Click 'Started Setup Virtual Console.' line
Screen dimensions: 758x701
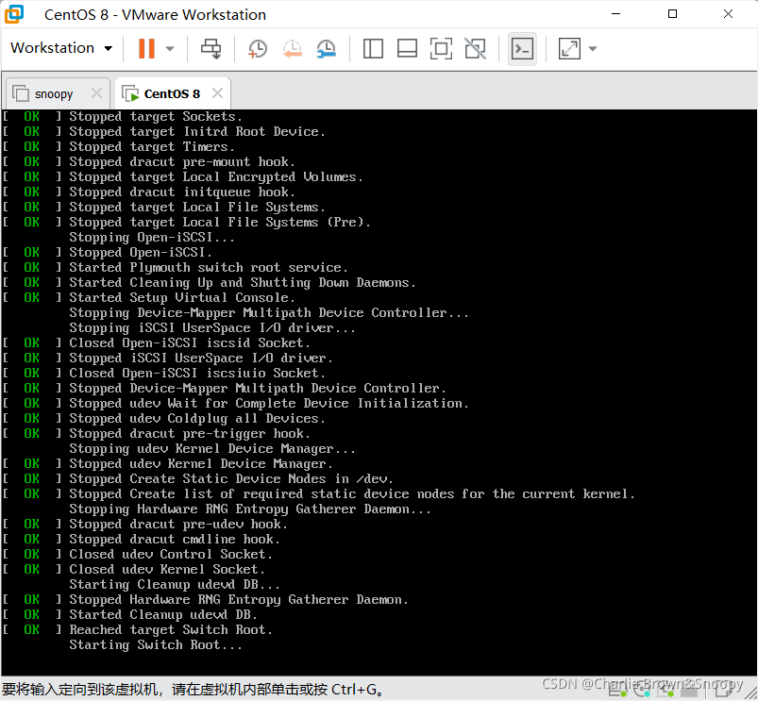[182, 297]
